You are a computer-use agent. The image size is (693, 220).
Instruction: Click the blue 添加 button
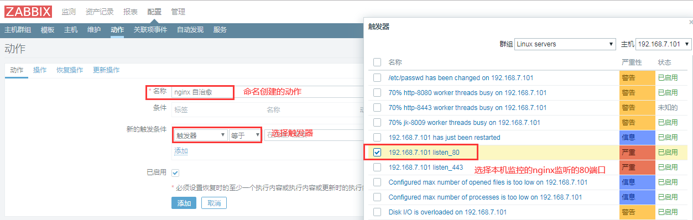tap(184, 203)
